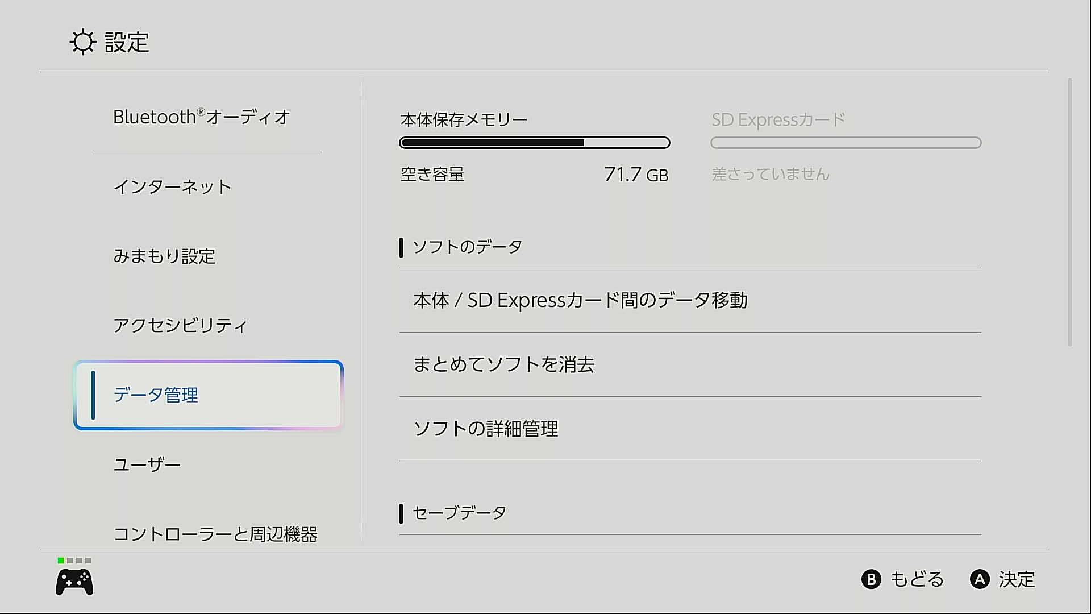Open コントローラーと周辺機器 settings

pos(215,534)
